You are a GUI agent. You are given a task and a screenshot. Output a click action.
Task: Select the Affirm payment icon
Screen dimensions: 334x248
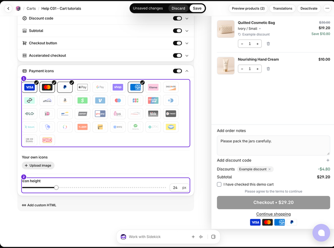coord(47,100)
